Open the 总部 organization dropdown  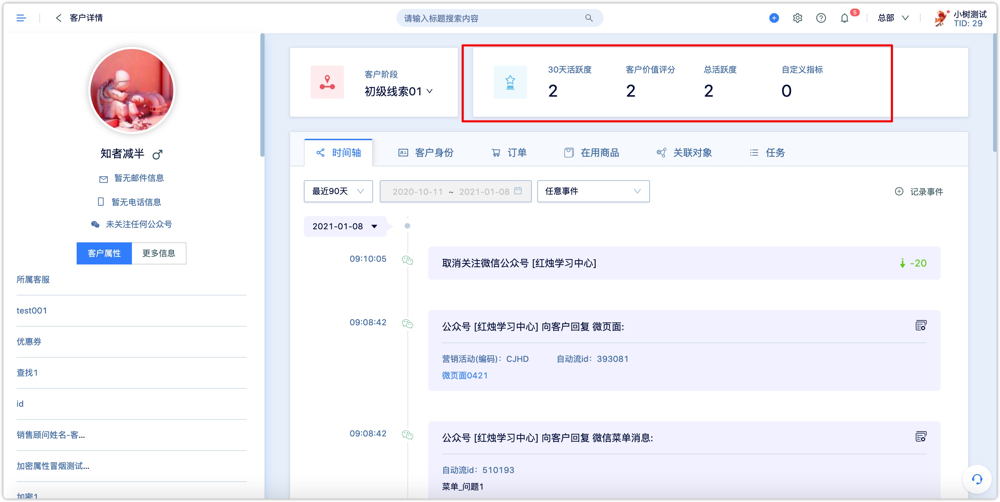893,18
